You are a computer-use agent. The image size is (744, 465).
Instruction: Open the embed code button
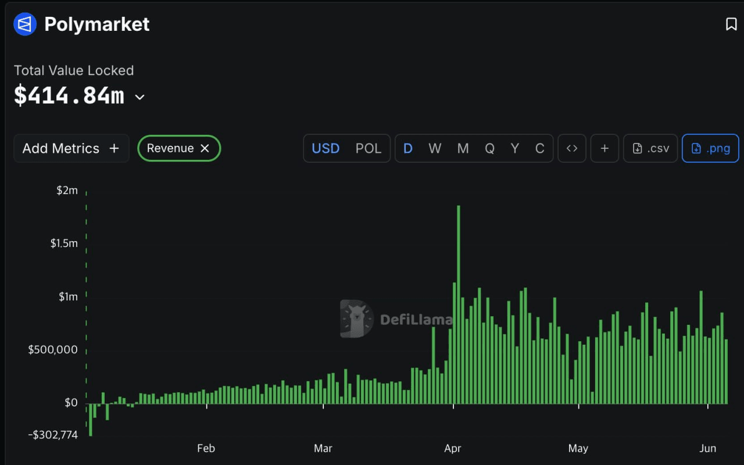tap(572, 148)
